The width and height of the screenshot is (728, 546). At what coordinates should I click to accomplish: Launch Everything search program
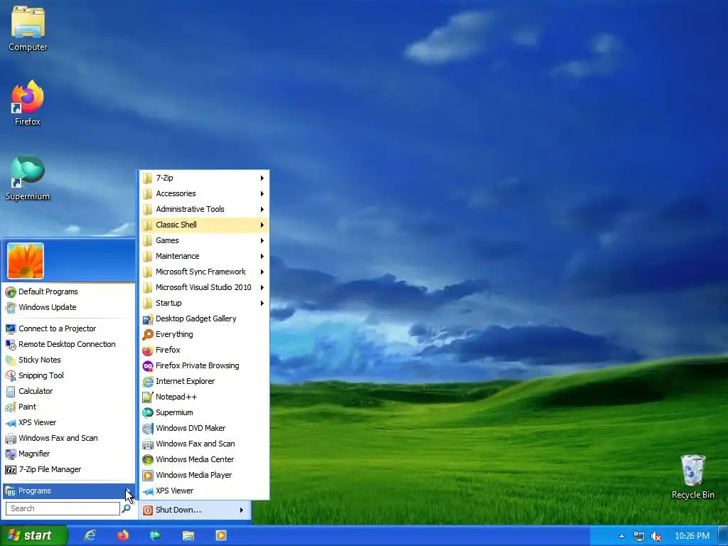tap(204, 334)
